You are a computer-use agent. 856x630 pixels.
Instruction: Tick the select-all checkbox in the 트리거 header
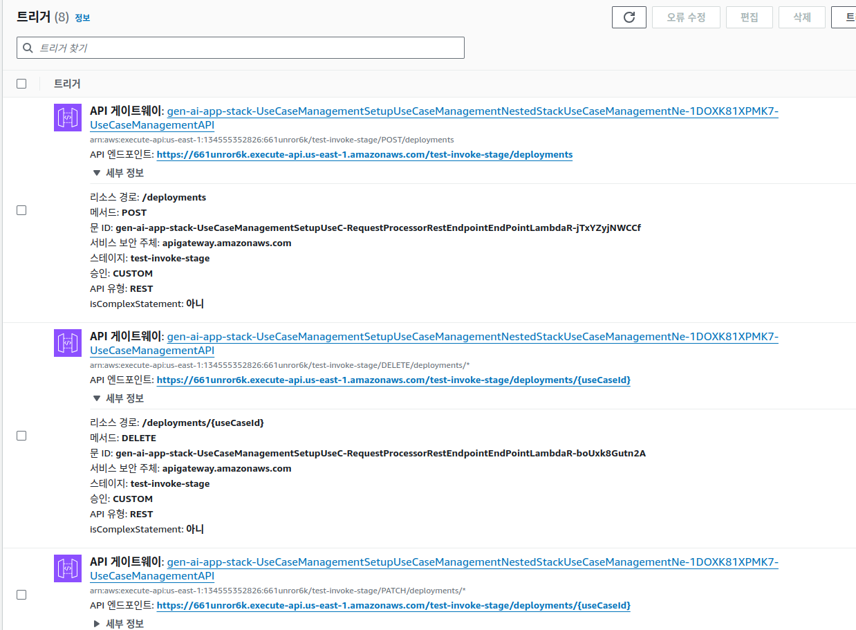click(x=21, y=84)
